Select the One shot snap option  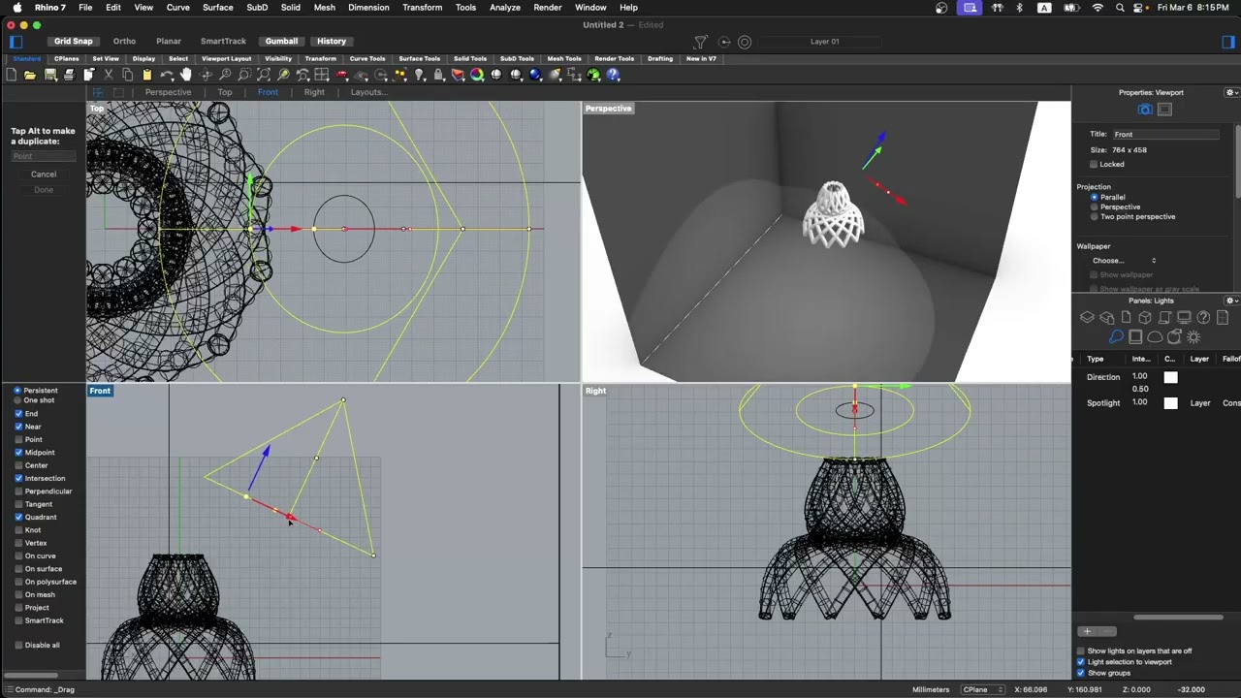[17, 400]
